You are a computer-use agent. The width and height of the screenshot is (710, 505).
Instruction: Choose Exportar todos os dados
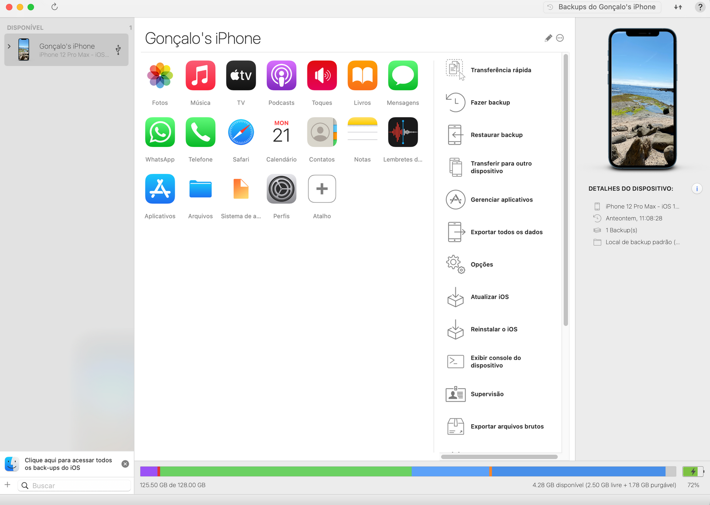494,232
